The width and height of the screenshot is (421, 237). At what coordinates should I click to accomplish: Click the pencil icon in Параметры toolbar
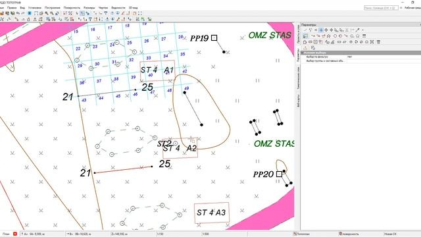tap(357, 30)
